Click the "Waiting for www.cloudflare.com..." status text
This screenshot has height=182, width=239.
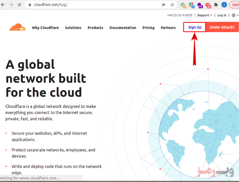30,178
